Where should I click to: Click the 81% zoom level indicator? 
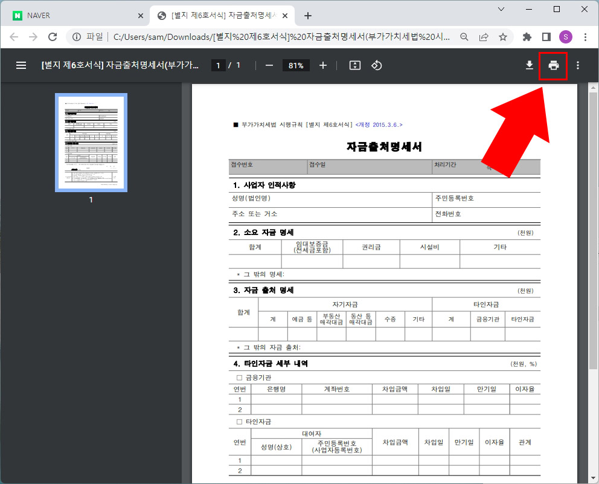(295, 65)
